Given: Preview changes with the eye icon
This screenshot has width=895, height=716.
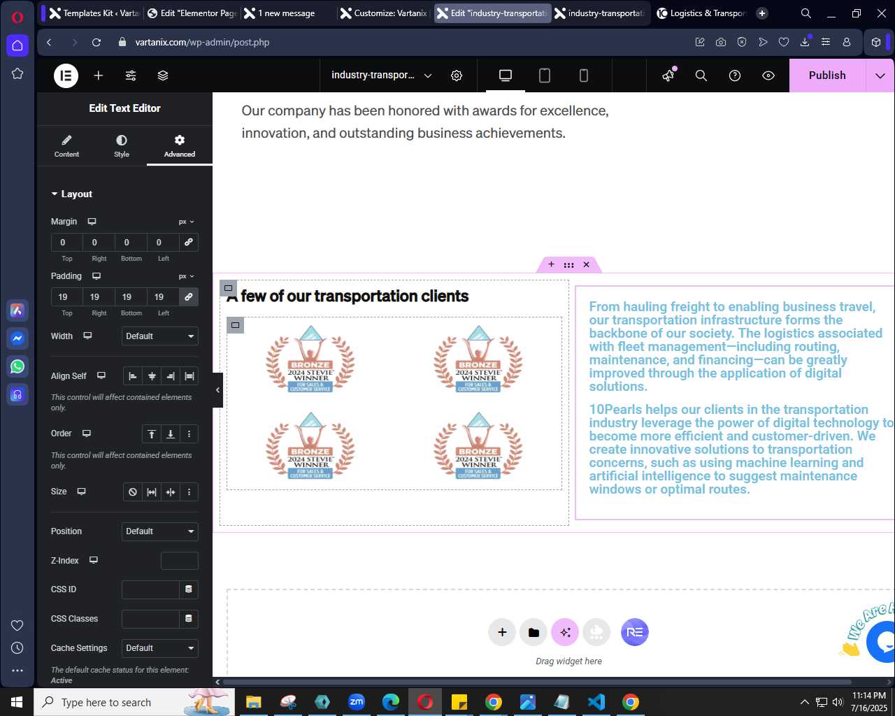Looking at the screenshot, I should [768, 76].
